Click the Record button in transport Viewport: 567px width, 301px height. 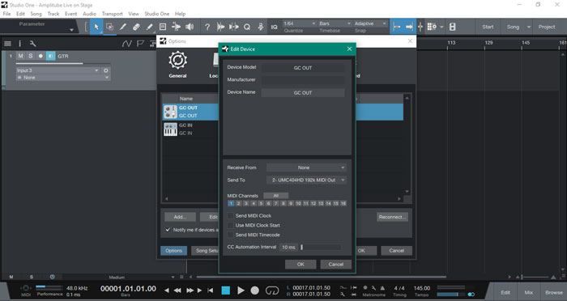pyautogui.click(x=255, y=290)
